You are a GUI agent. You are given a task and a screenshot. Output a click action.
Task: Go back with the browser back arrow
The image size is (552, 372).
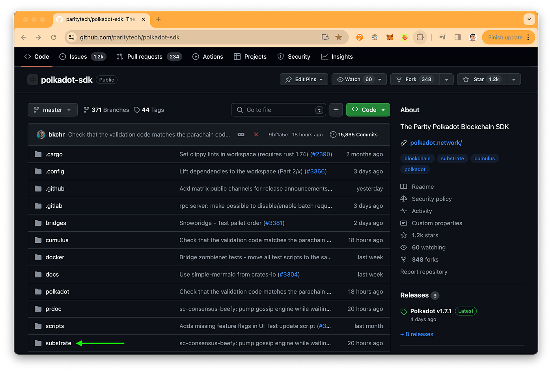24,37
